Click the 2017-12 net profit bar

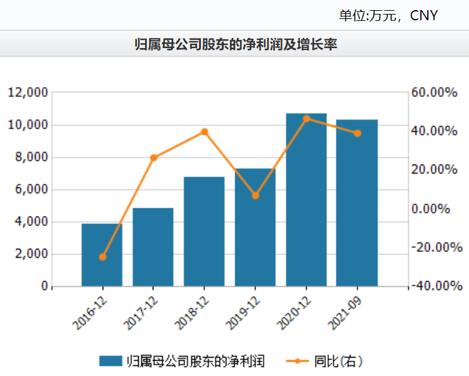pos(153,248)
